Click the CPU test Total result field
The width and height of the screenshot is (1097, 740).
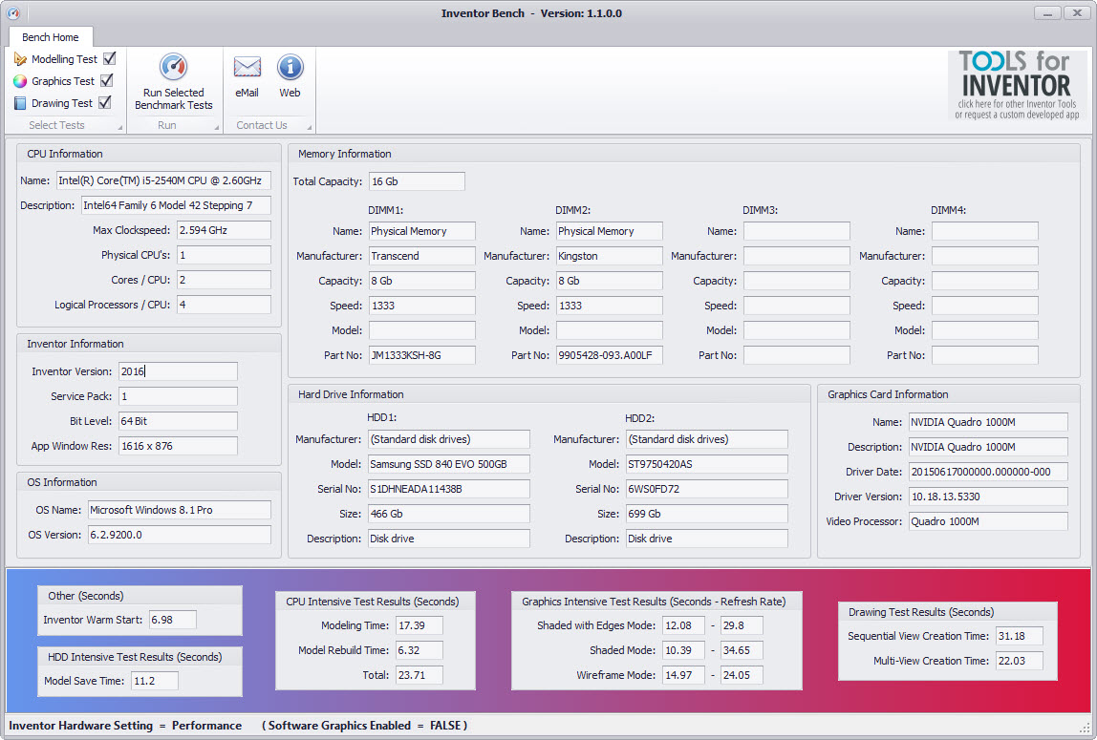click(419, 675)
